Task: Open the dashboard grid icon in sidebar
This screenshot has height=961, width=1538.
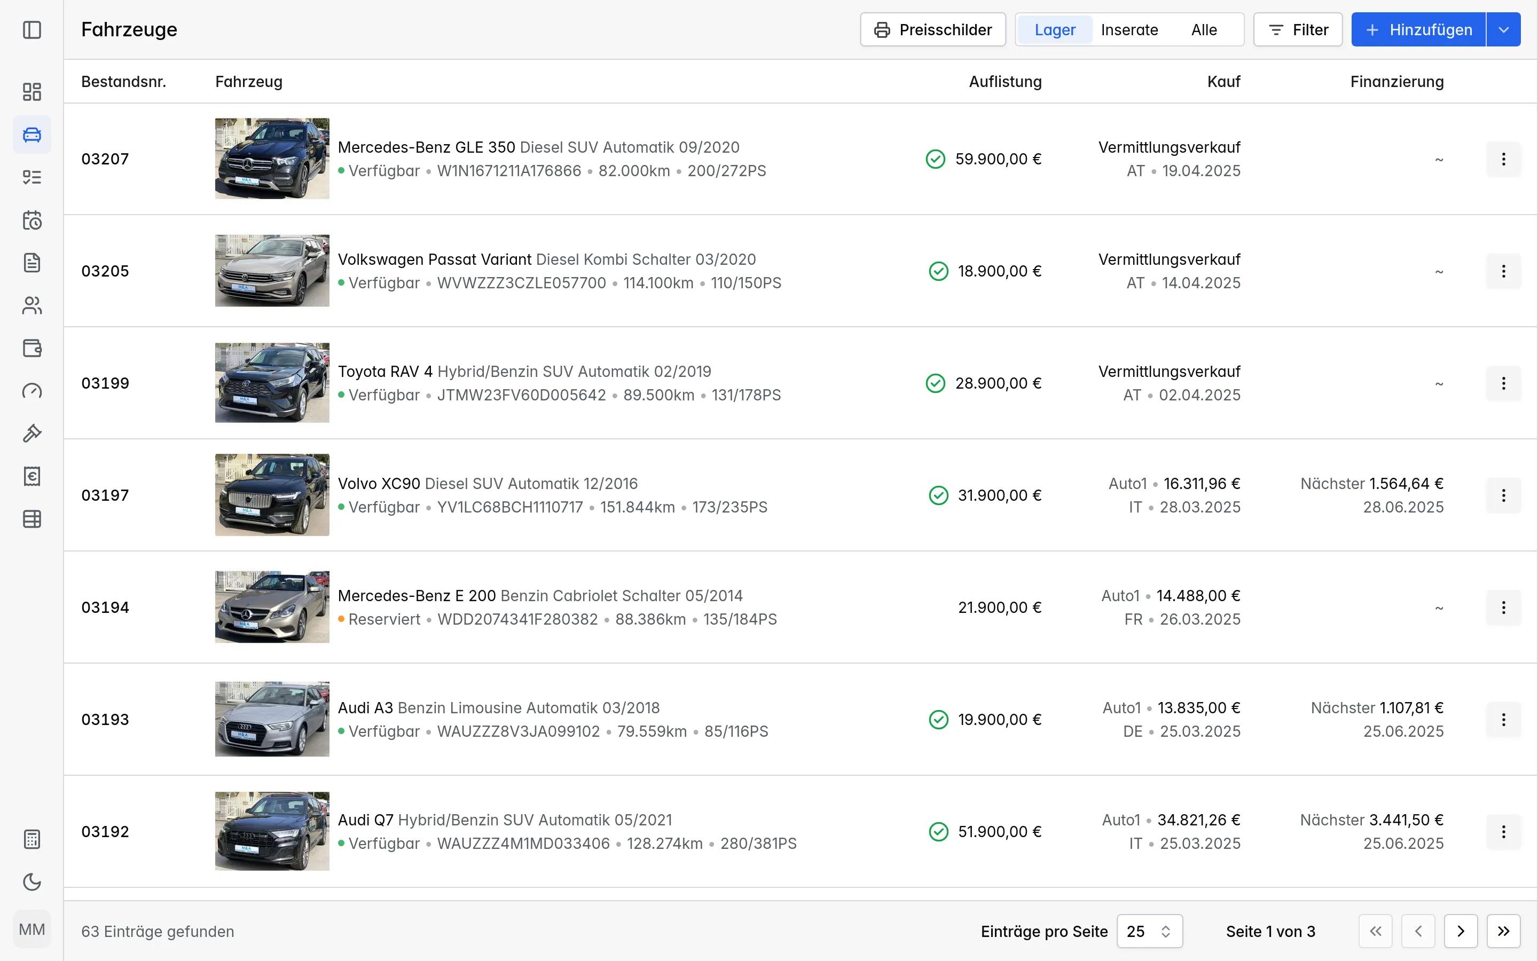Action: click(x=32, y=91)
